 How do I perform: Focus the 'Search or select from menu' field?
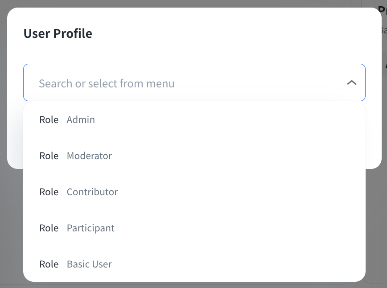coord(178,83)
